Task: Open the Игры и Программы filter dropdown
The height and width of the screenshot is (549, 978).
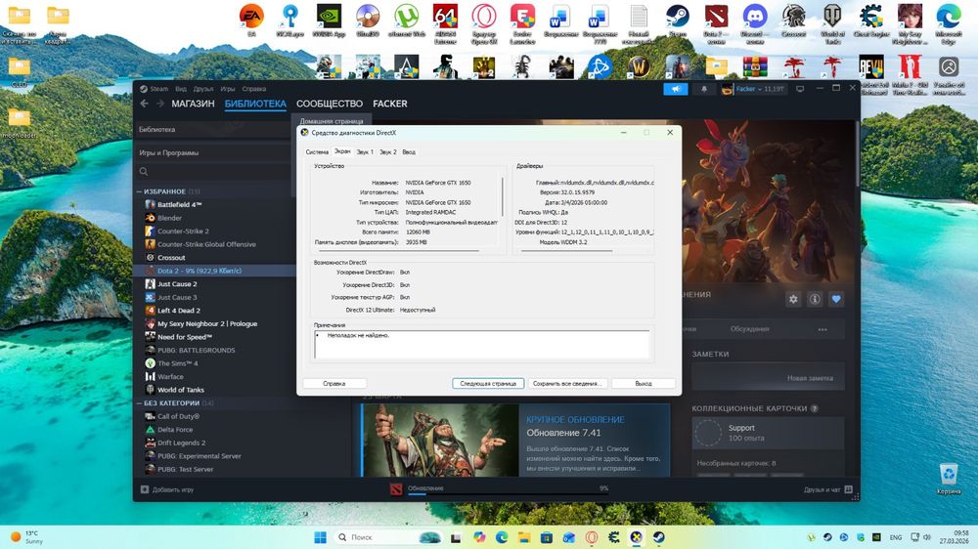Action: click(x=212, y=152)
